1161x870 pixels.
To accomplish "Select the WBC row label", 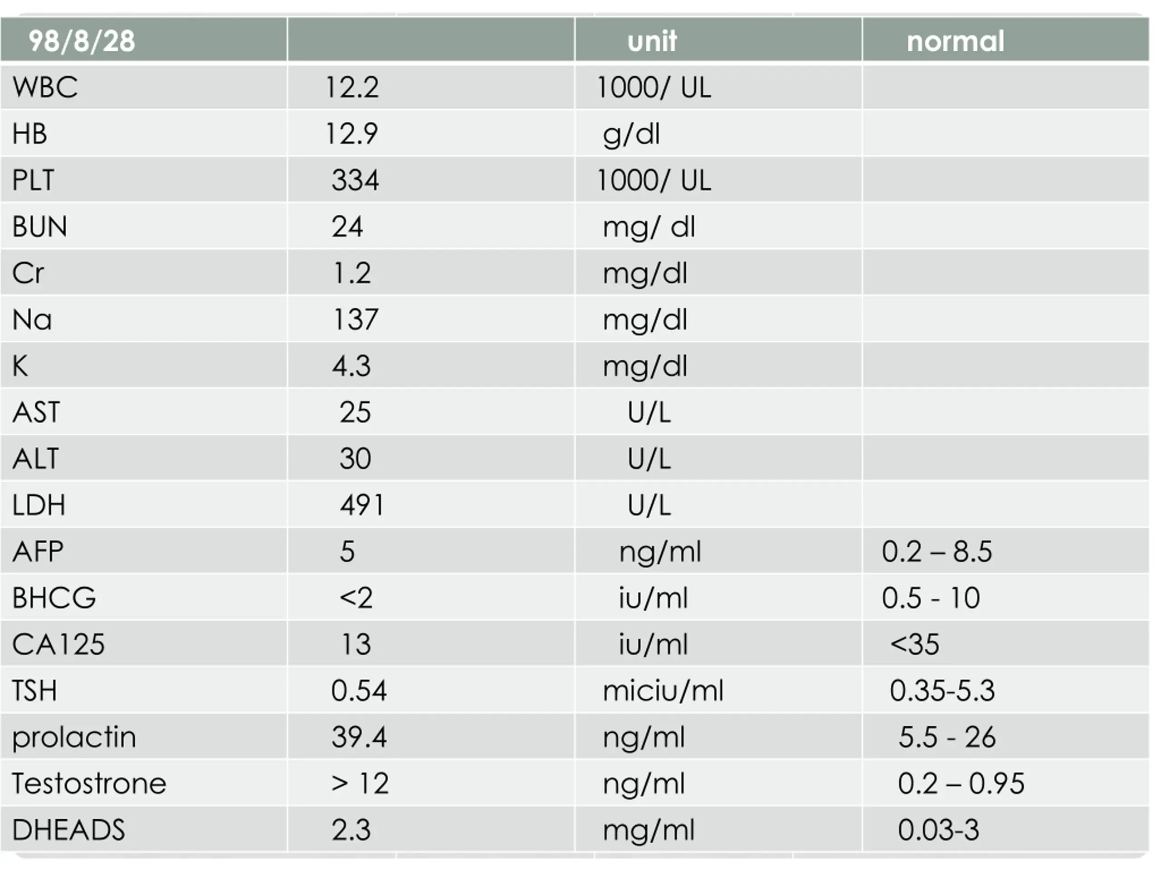I will [x=45, y=87].
